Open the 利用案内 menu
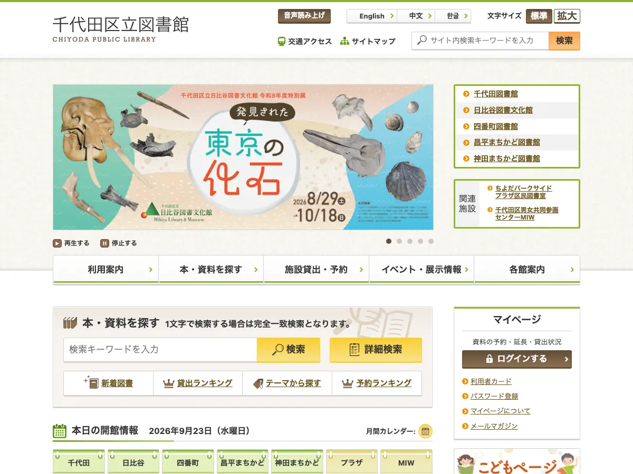 pyautogui.click(x=105, y=270)
